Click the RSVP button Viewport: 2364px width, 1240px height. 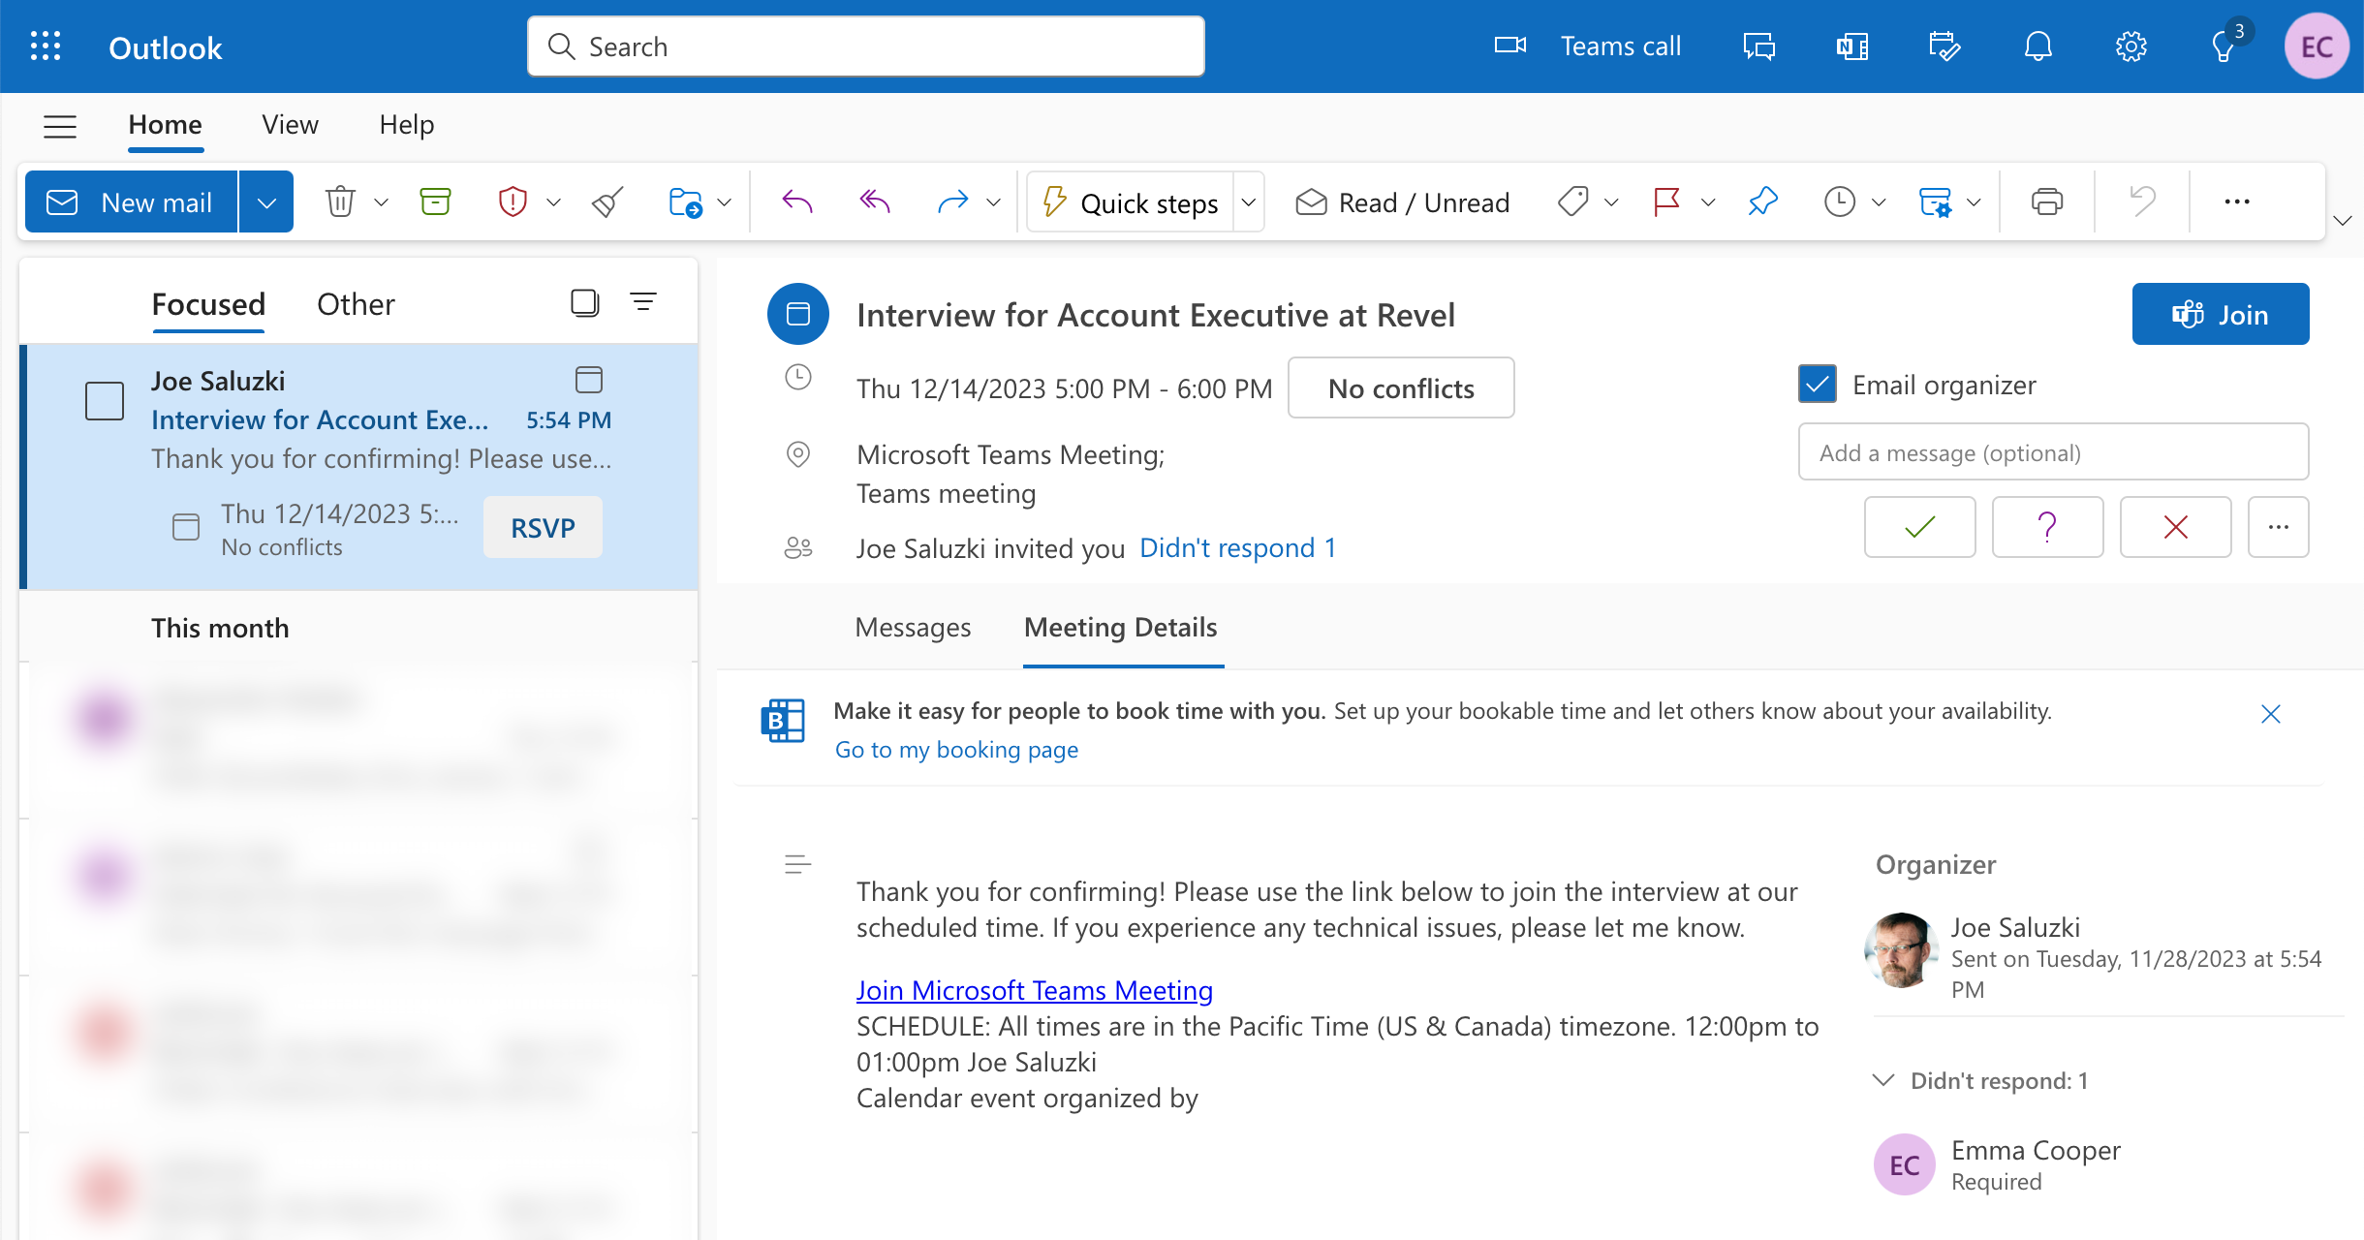tap(543, 528)
